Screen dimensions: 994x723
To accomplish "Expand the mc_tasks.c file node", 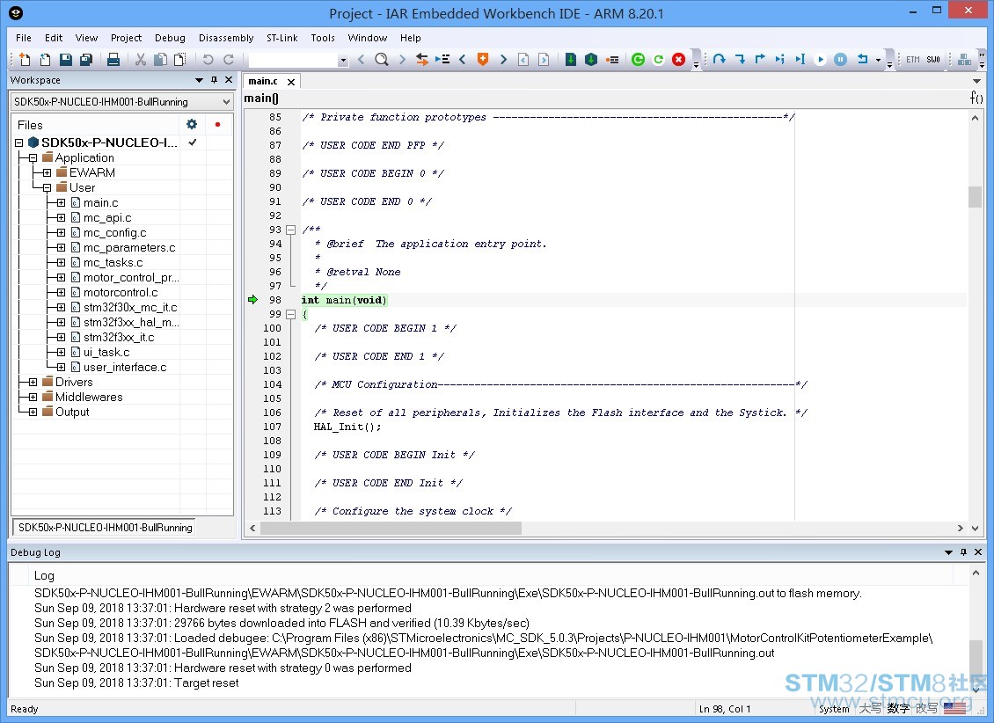I will point(61,262).
